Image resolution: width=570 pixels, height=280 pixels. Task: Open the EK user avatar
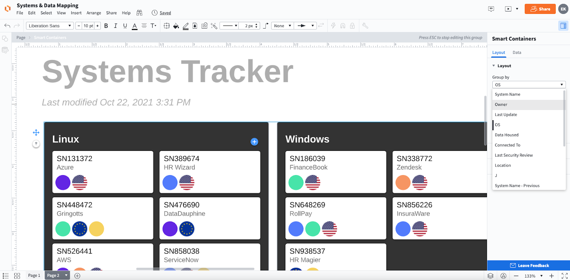563,9
